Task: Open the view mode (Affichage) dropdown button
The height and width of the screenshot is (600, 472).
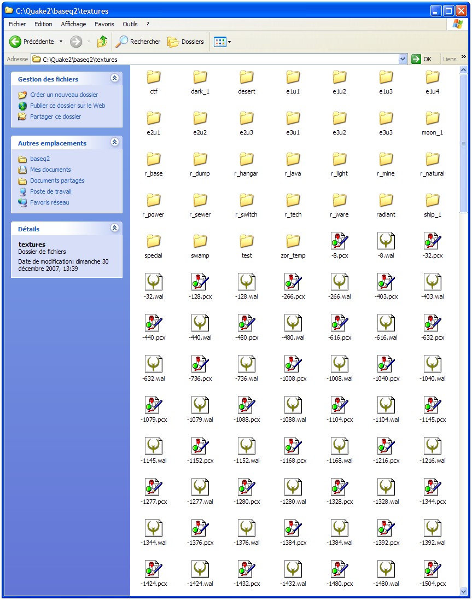Action: (x=222, y=42)
